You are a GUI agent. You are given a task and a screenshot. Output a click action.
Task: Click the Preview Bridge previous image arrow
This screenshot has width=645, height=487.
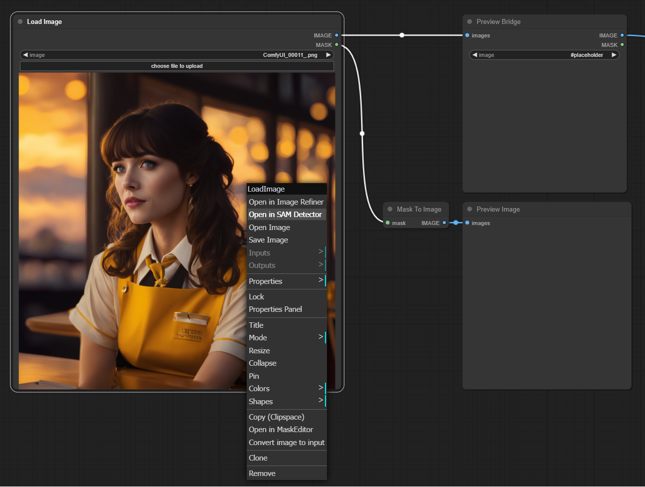coord(475,55)
